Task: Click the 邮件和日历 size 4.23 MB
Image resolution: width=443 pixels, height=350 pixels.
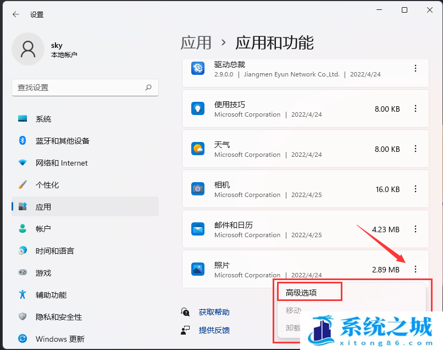Action: (385, 229)
